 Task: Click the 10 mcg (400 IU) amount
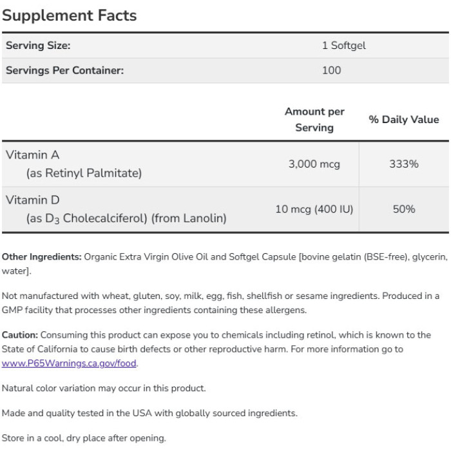(x=314, y=209)
